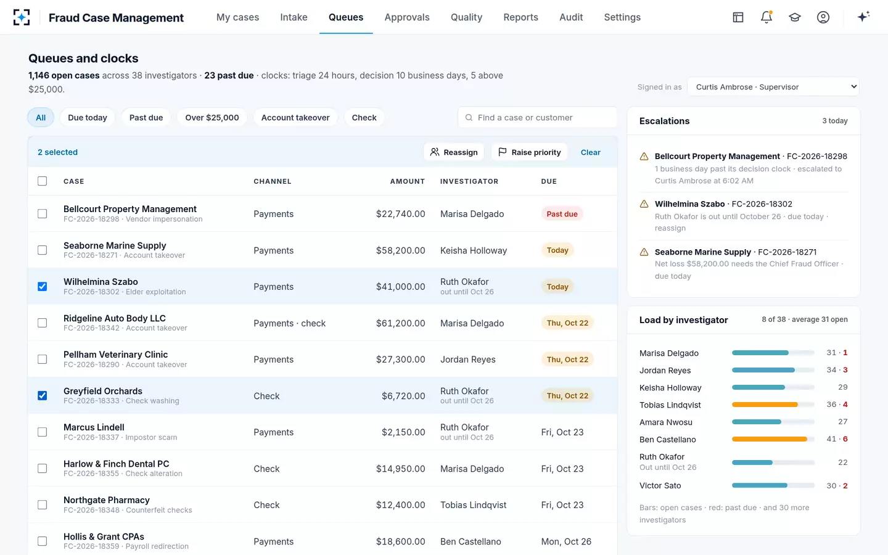Check the Northgate Pharmacy row
888x555 pixels.
coord(42,504)
